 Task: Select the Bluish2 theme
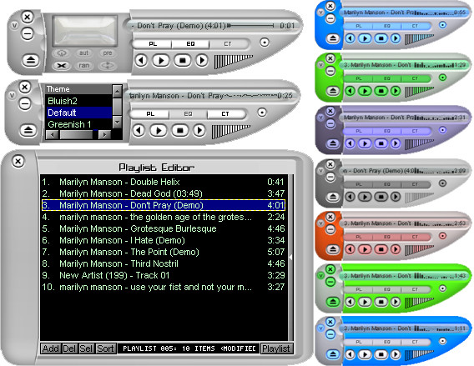(78, 101)
